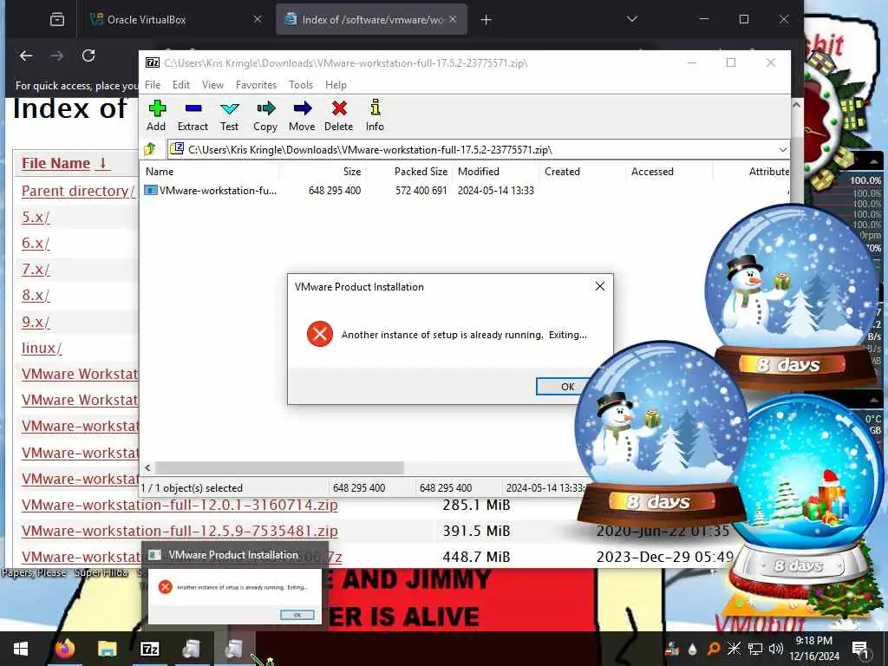Click the snowflake tray icon
Screen dimensions: 888x666
point(734,649)
